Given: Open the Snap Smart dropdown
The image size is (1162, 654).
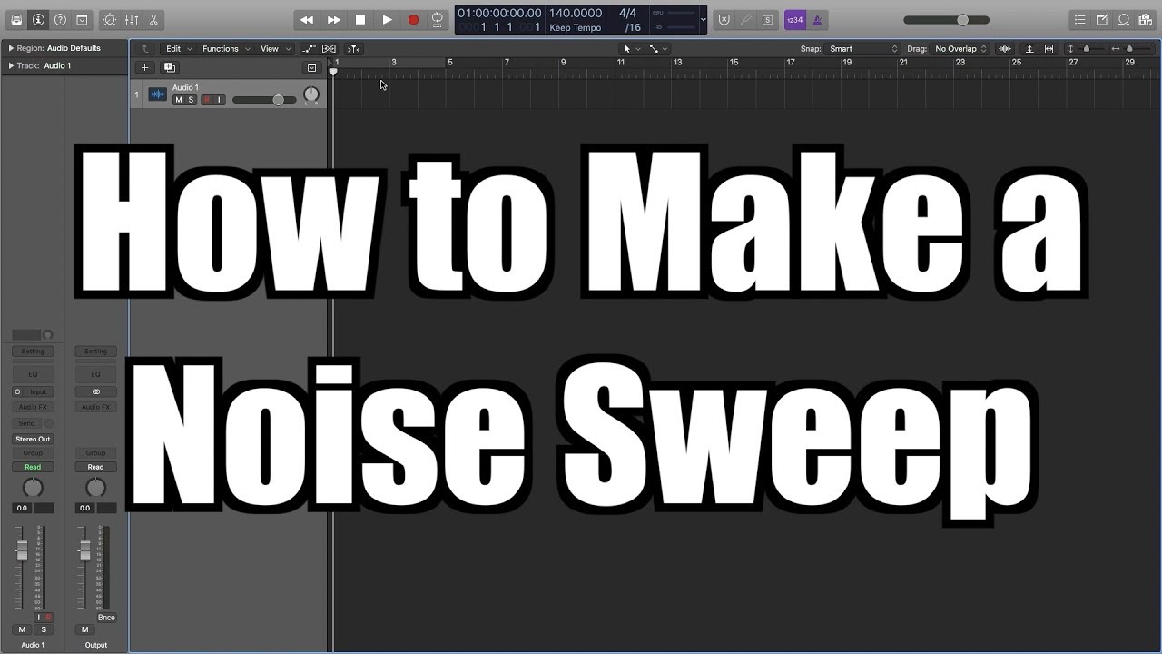Looking at the screenshot, I should click(863, 49).
